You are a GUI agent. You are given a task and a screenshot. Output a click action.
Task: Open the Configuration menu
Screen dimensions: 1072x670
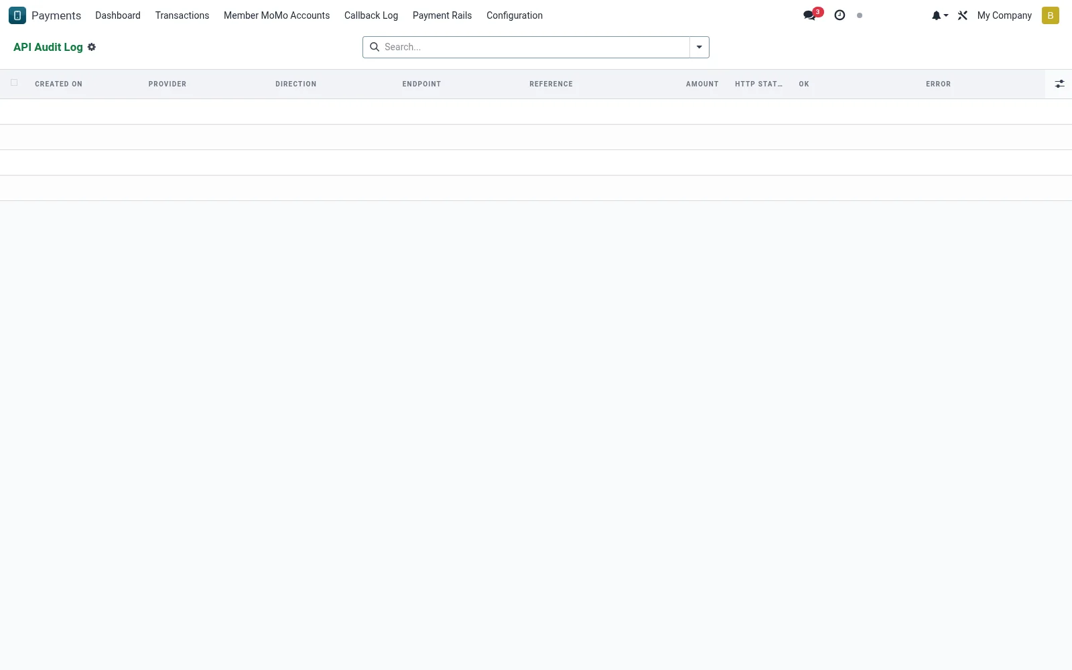[515, 15]
